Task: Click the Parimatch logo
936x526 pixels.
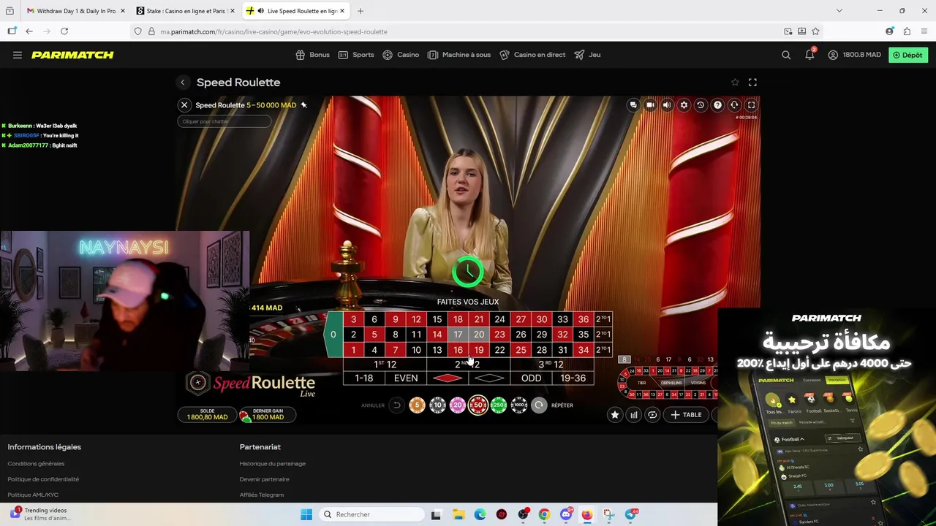Action: pyautogui.click(x=72, y=55)
